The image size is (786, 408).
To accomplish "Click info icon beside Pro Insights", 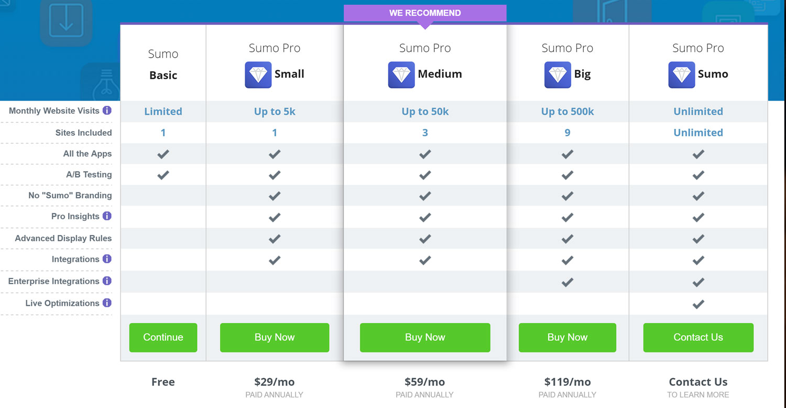I will click(x=107, y=216).
